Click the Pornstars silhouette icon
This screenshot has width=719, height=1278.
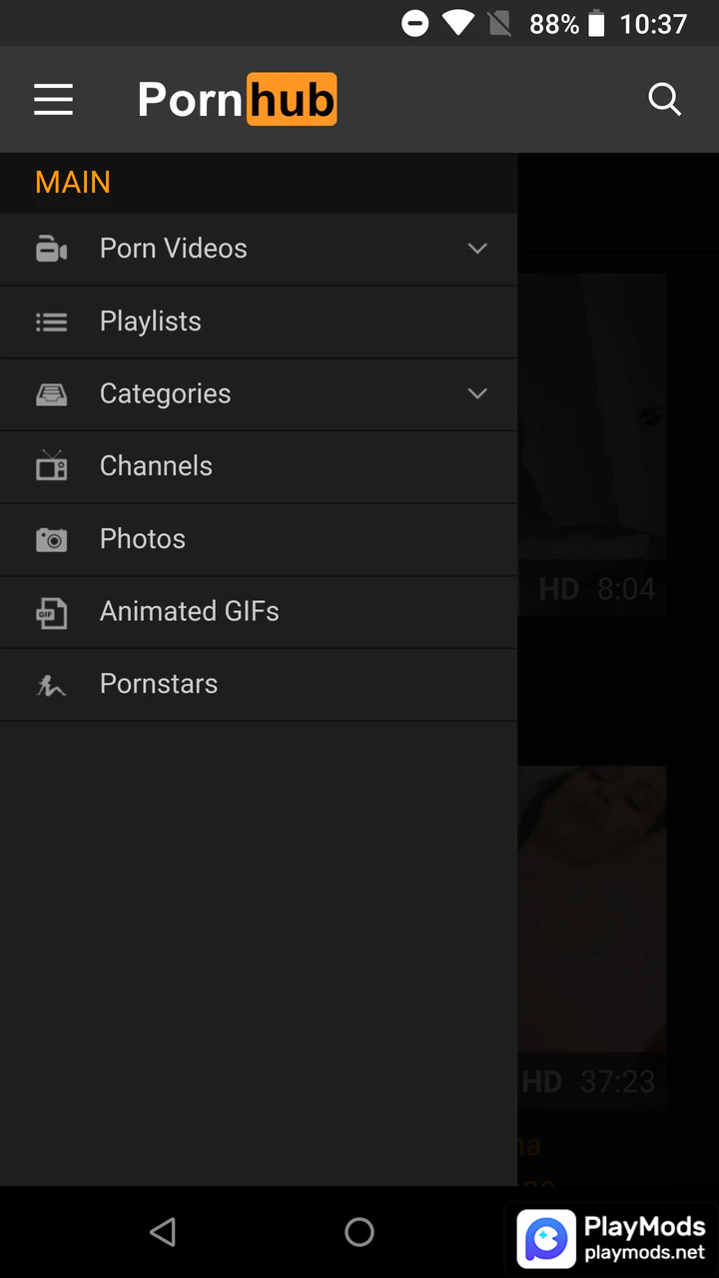tap(51, 685)
